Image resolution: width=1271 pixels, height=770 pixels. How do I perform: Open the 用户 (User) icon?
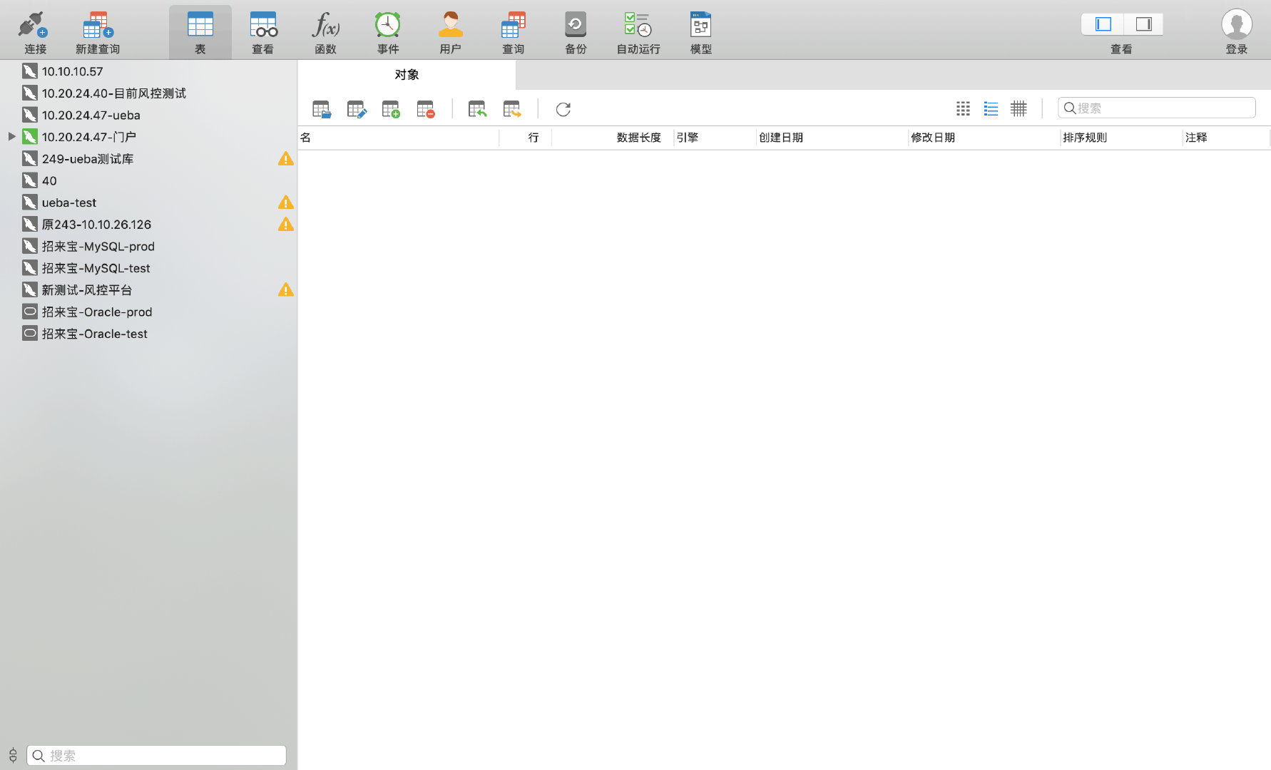click(x=450, y=26)
